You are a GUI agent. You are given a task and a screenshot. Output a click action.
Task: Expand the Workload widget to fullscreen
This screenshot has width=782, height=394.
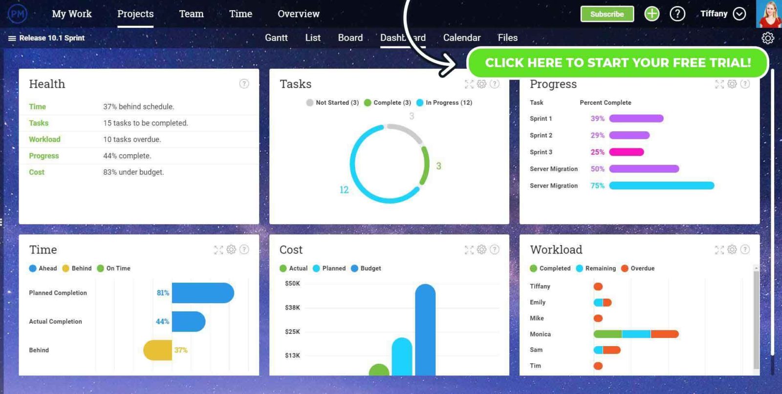tap(719, 250)
